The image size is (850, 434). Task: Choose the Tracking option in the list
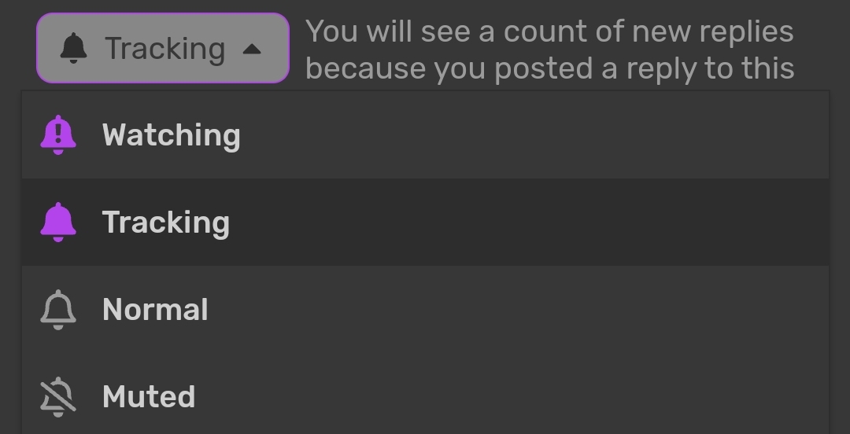tap(425, 223)
